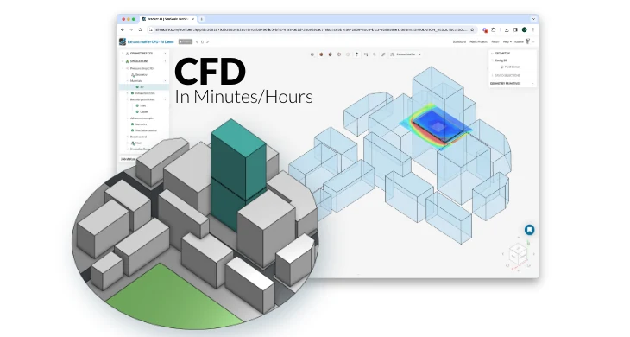This screenshot has width=630, height=337.
Task: Select the Pressure Drop CFD simulation
Action: [x=142, y=68]
